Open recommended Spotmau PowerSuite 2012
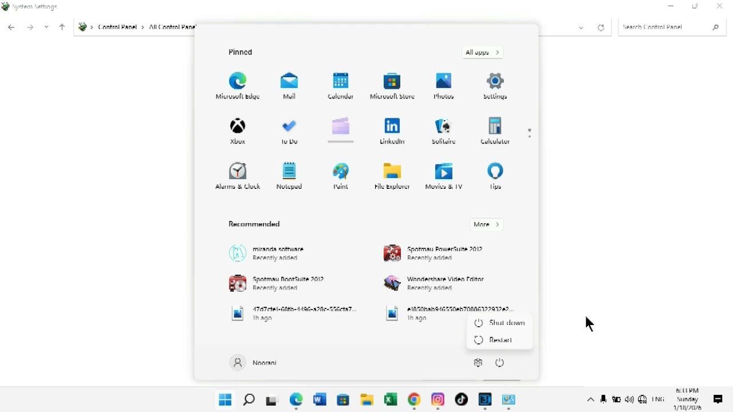This screenshot has height=412, width=733. click(434, 253)
